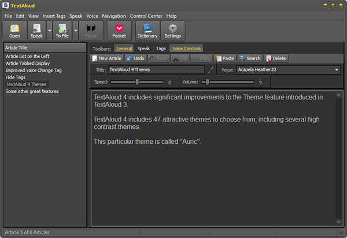Click inside the Title input field
347x238 pixels.
[x=156, y=70]
